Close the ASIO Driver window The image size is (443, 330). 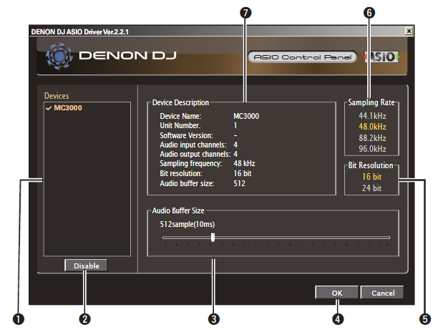point(409,31)
